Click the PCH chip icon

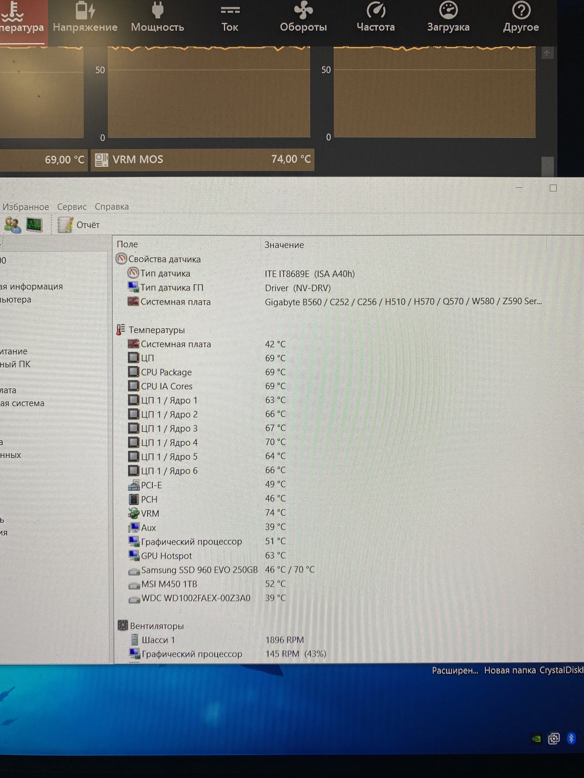point(134,499)
